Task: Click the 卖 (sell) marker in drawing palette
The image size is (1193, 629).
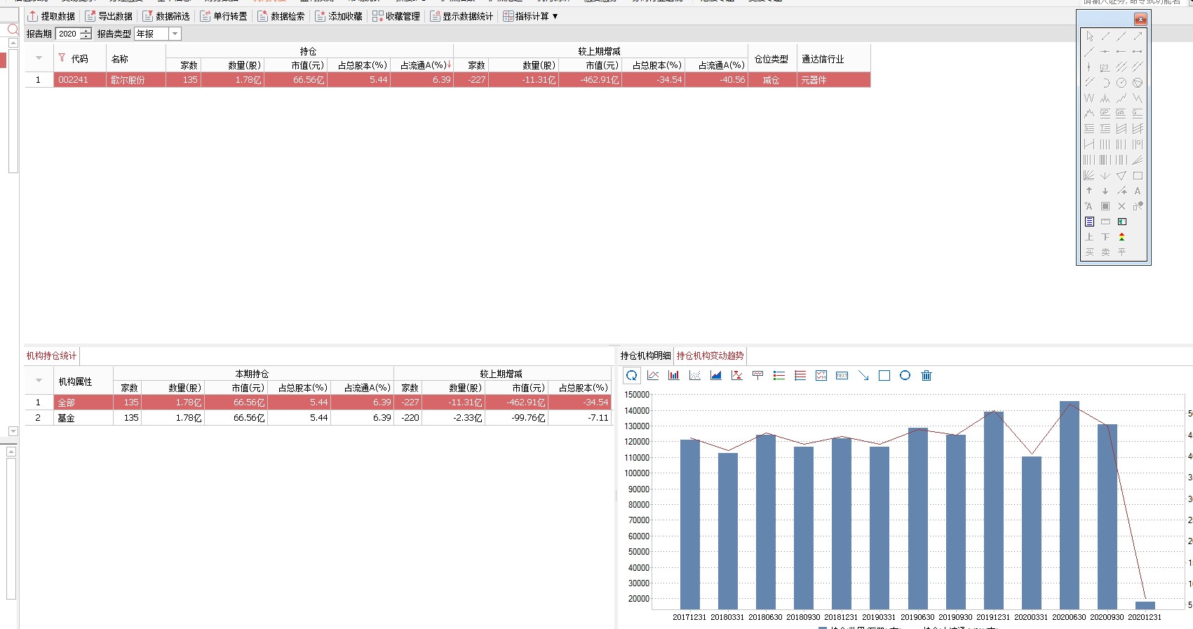Action: pyautogui.click(x=1105, y=252)
